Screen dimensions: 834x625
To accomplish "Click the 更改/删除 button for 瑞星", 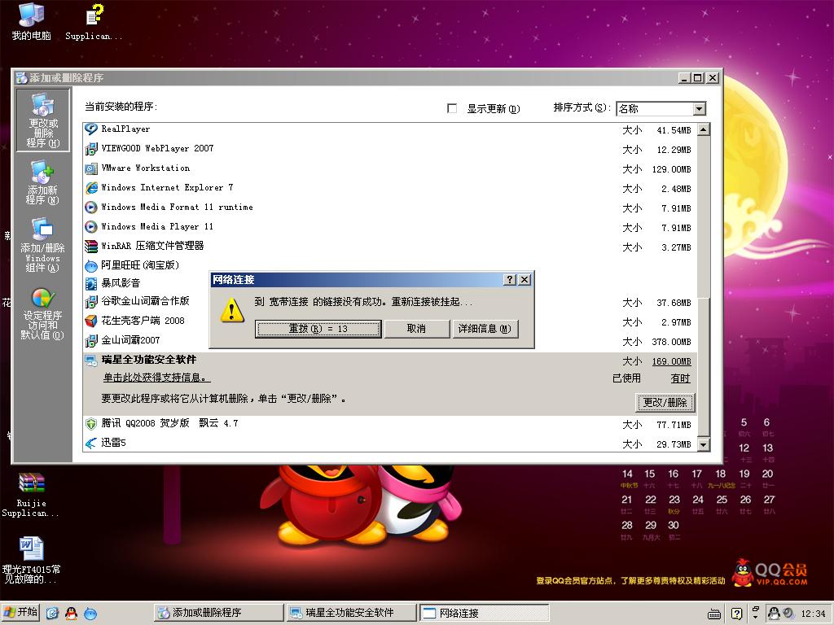I will tap(665, 402).
